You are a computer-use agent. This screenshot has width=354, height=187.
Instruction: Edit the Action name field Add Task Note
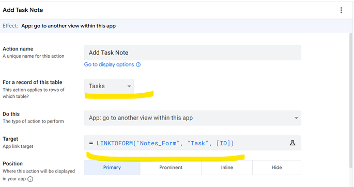(x=192, y=53)
